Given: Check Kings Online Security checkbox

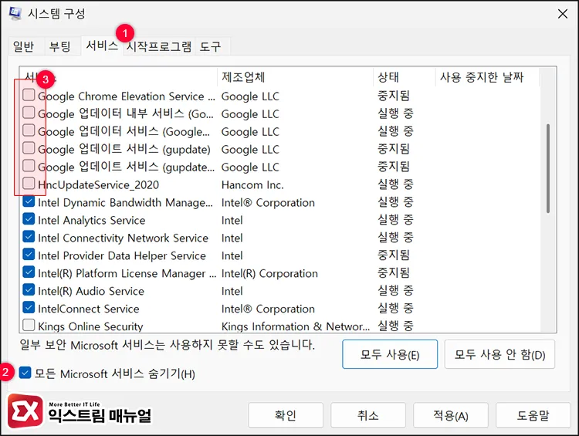Looking at the screenshot, I should pos(29,325).
